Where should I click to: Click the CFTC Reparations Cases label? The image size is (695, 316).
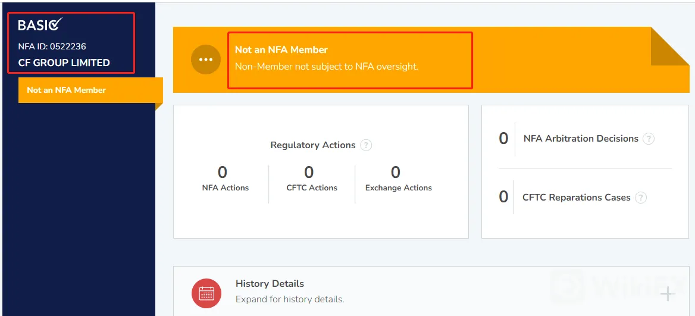coord(576,198)
